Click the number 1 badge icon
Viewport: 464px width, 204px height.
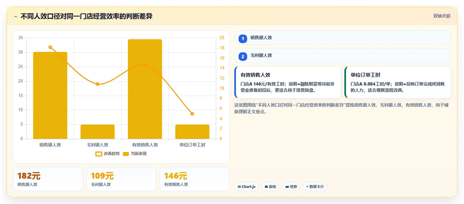[243, 38]
